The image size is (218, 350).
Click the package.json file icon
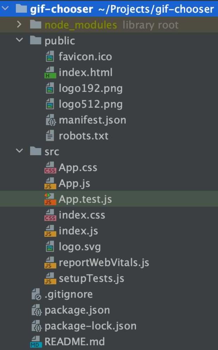36,310
